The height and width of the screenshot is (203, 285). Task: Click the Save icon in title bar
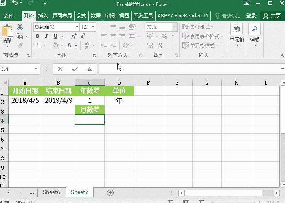pyautogui.click(x=3, y=3)
